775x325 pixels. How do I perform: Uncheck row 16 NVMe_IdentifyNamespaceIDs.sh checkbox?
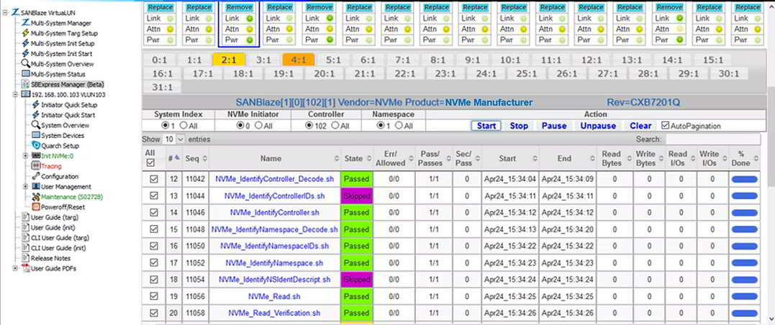(x=154, y=246)
